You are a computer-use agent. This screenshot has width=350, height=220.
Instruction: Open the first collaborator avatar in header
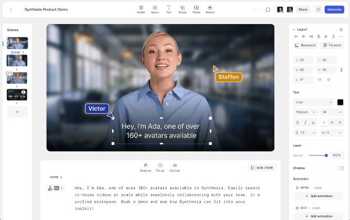click(280, 10)
